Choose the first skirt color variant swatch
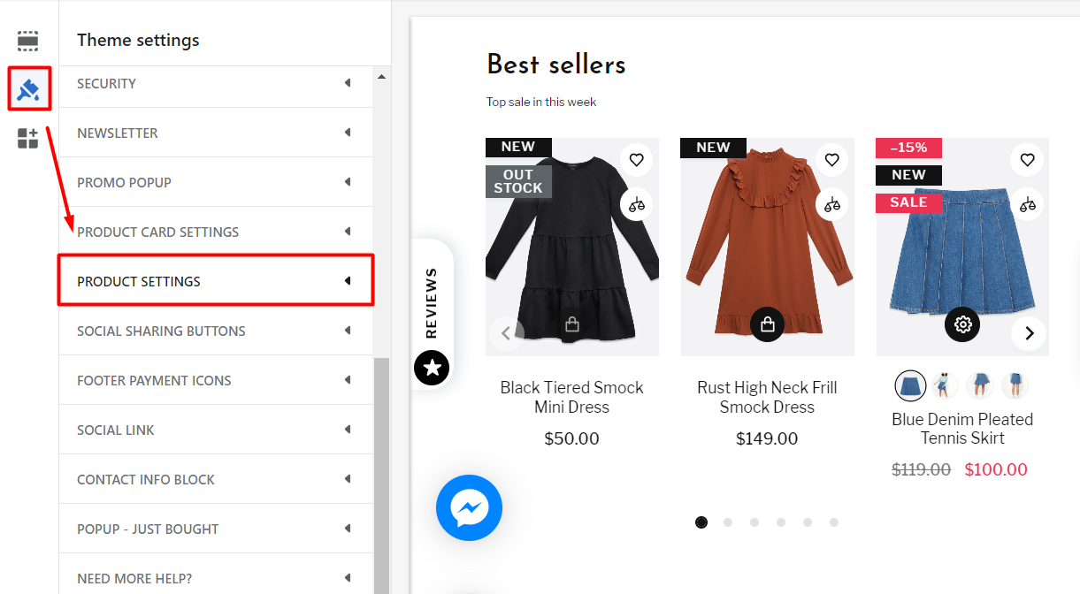 click(x=910, y=385)
